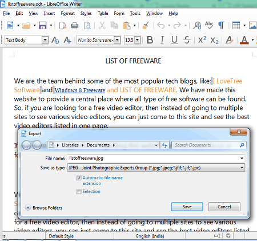Screen dimensions: 257x241
Task: Click Documents in the path bar
Action: (98, 145)
